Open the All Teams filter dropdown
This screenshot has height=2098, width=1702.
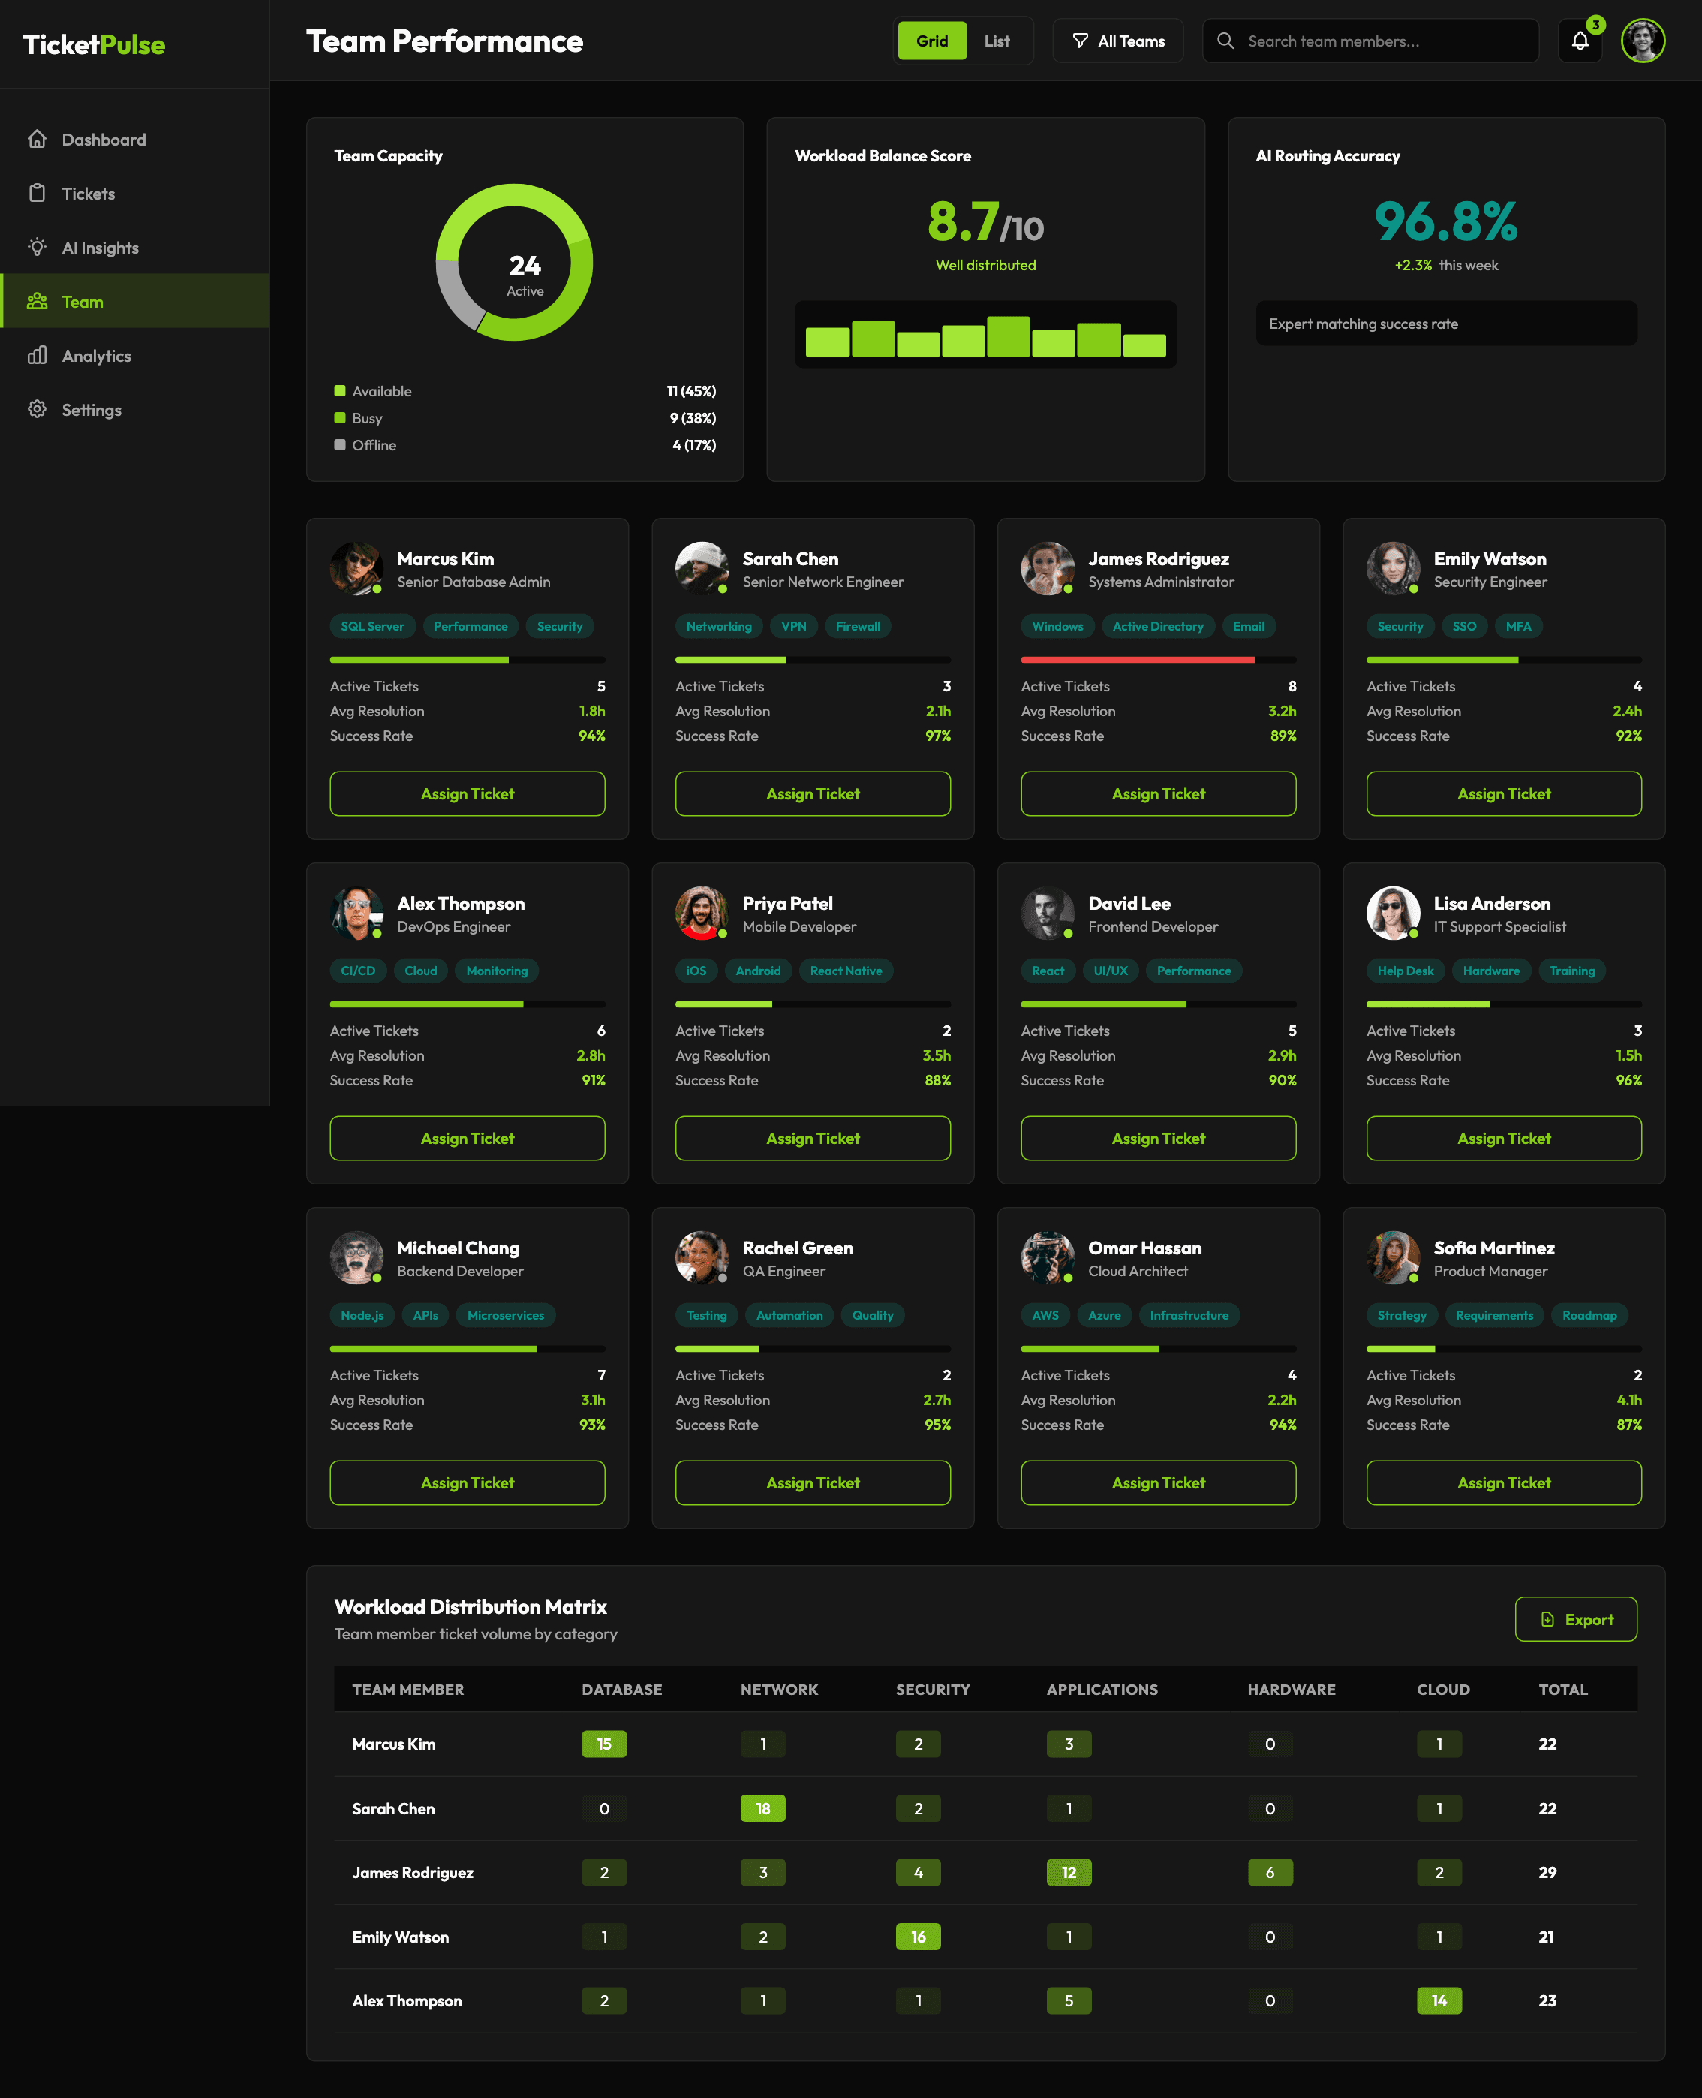pyautogui.click(x=1117, y=41)
